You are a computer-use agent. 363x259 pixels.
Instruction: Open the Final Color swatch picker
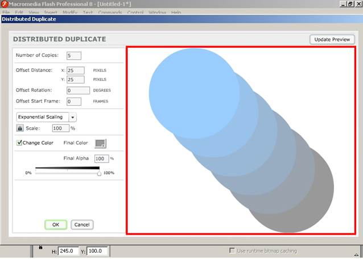pyautogui.click(x=101, y=144)
